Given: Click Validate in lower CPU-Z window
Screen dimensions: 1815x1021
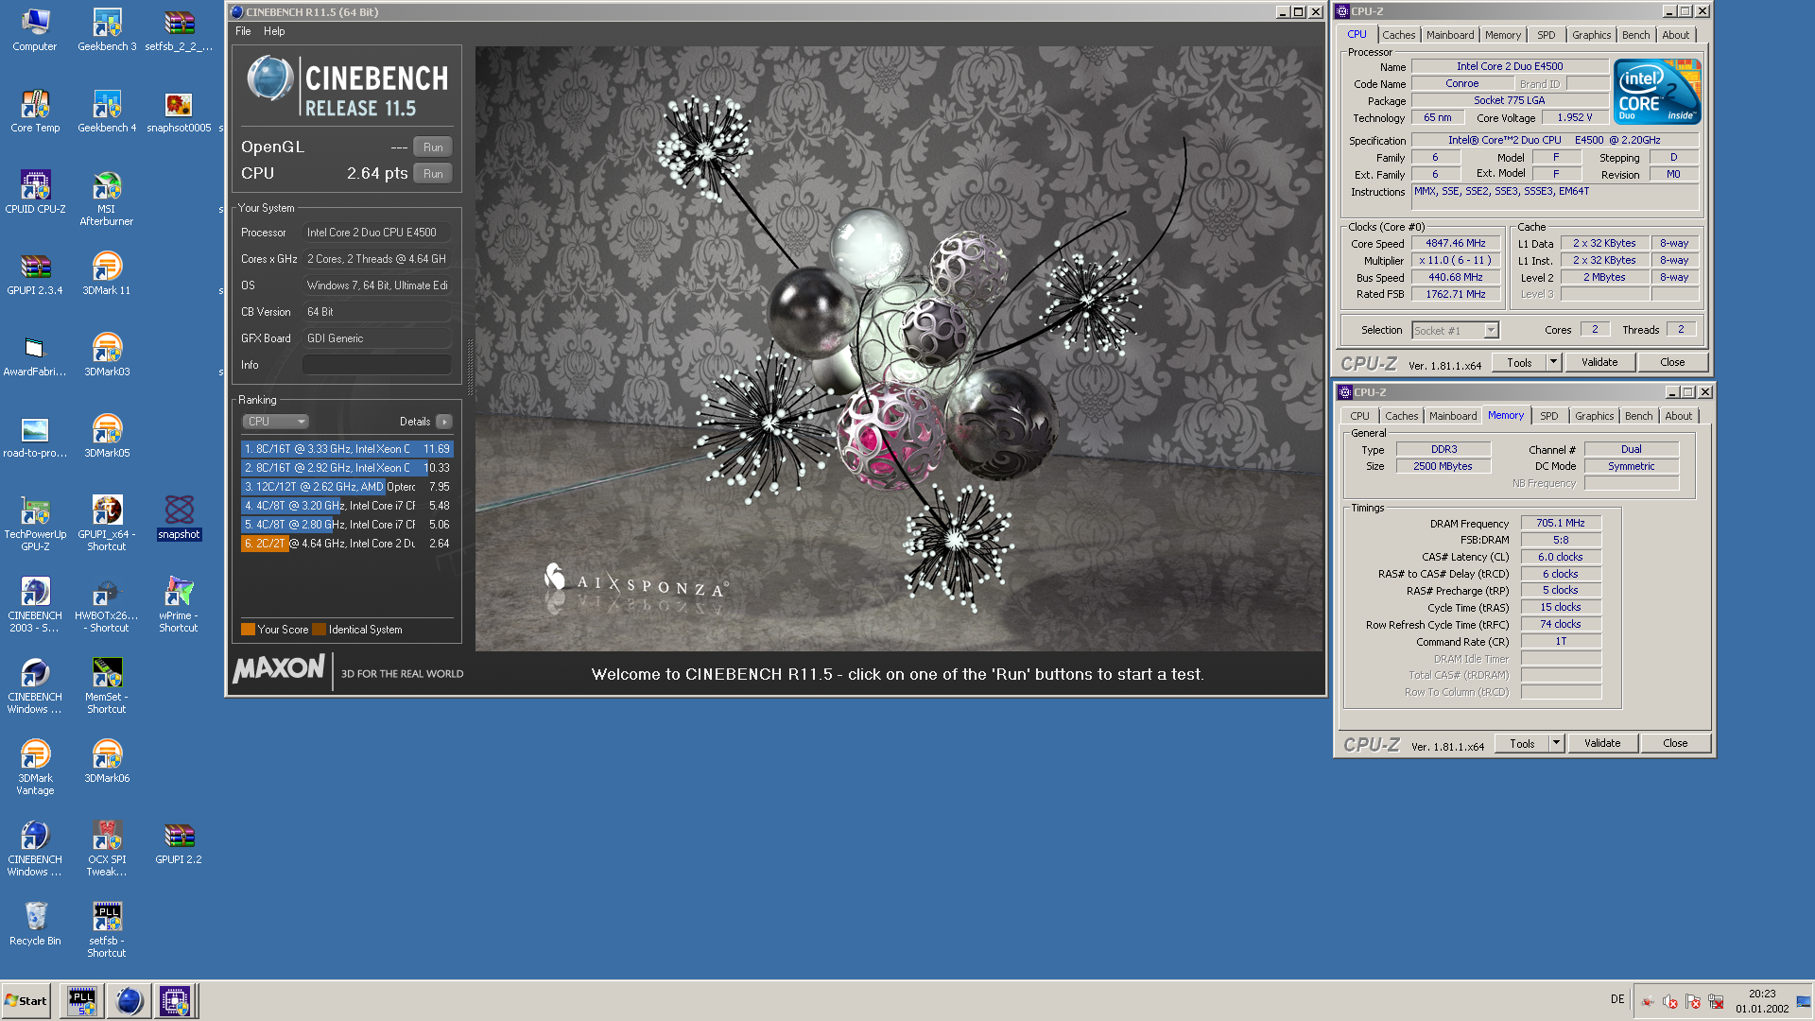Looking at the screenshot, I should 1602,744.
